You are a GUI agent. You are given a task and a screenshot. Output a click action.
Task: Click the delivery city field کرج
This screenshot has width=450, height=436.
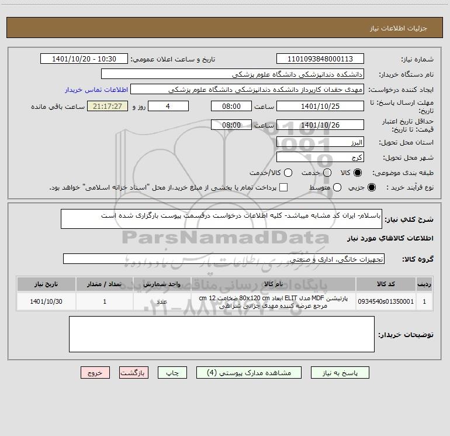[x=320, y=157]
